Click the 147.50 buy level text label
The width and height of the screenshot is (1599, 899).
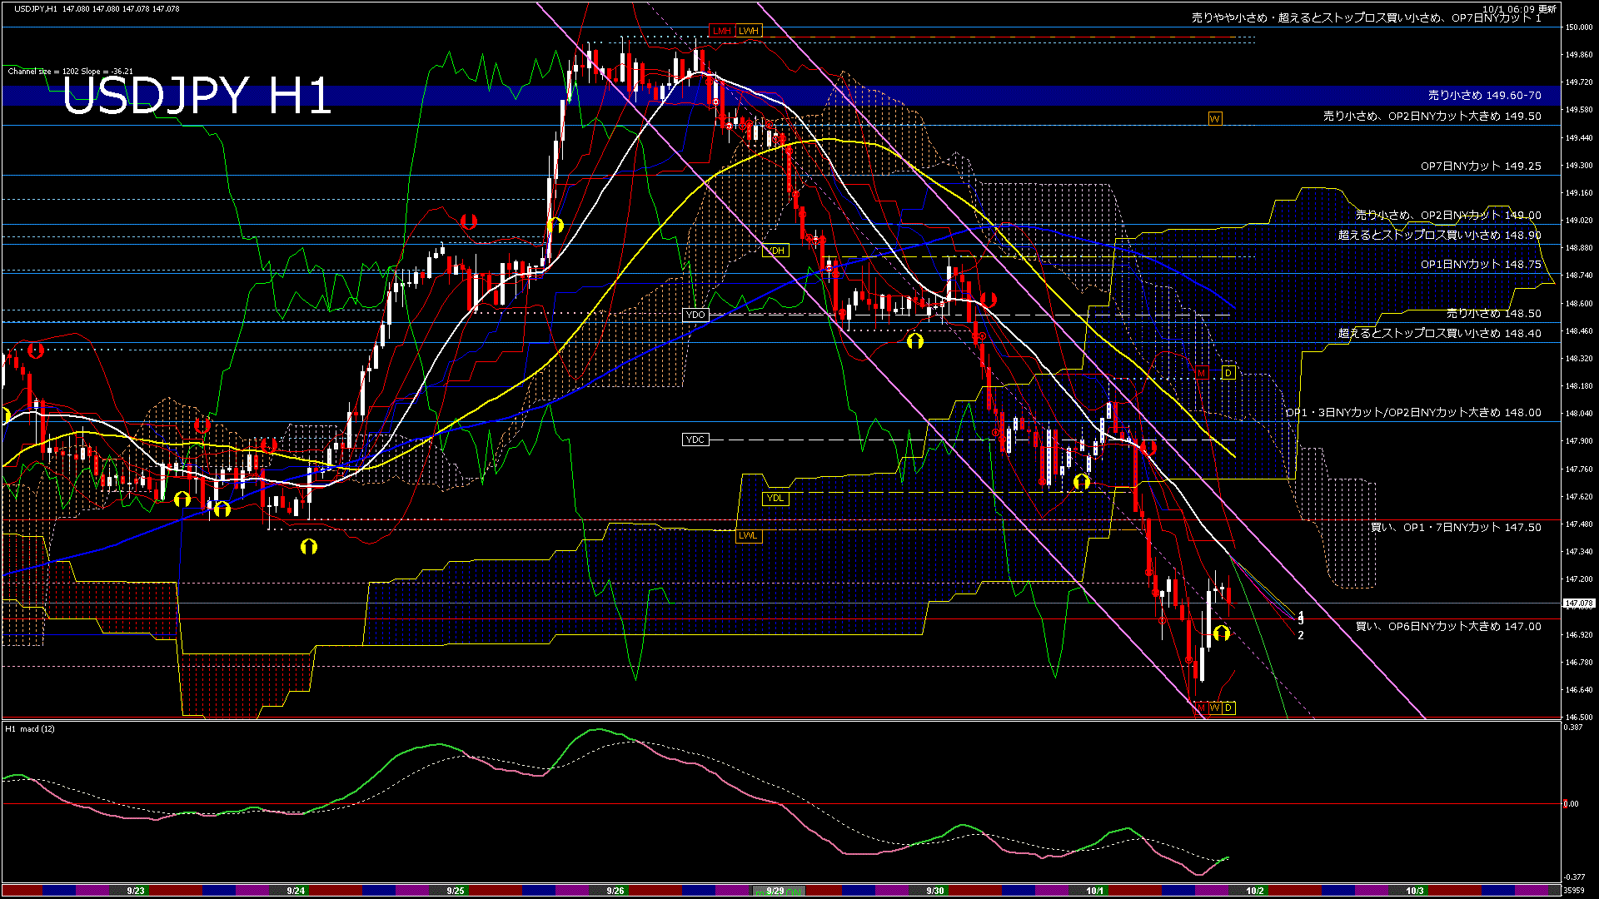point(1456,528)
